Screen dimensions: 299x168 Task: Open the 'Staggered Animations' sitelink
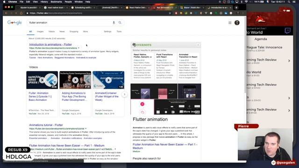pos(64,57)
